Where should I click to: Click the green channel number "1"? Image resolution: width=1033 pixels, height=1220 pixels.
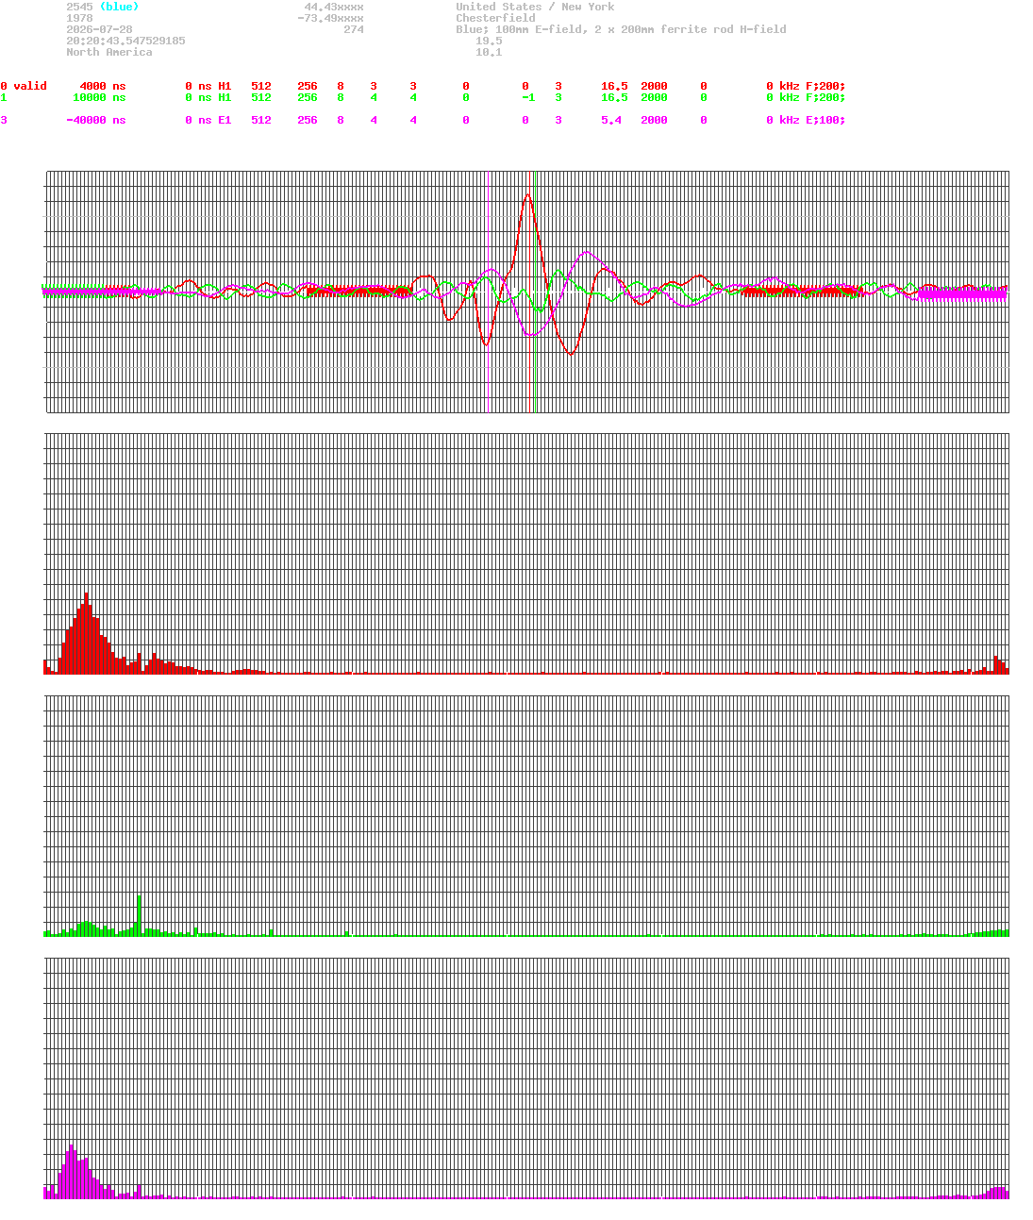4,97
